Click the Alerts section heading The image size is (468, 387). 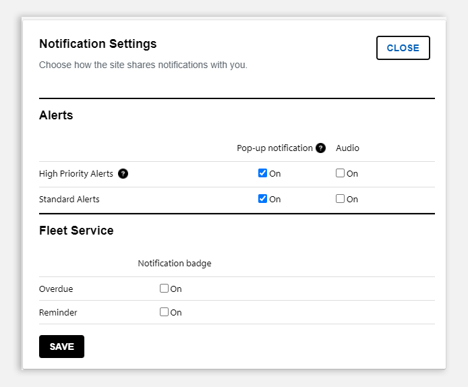(56, 115)
